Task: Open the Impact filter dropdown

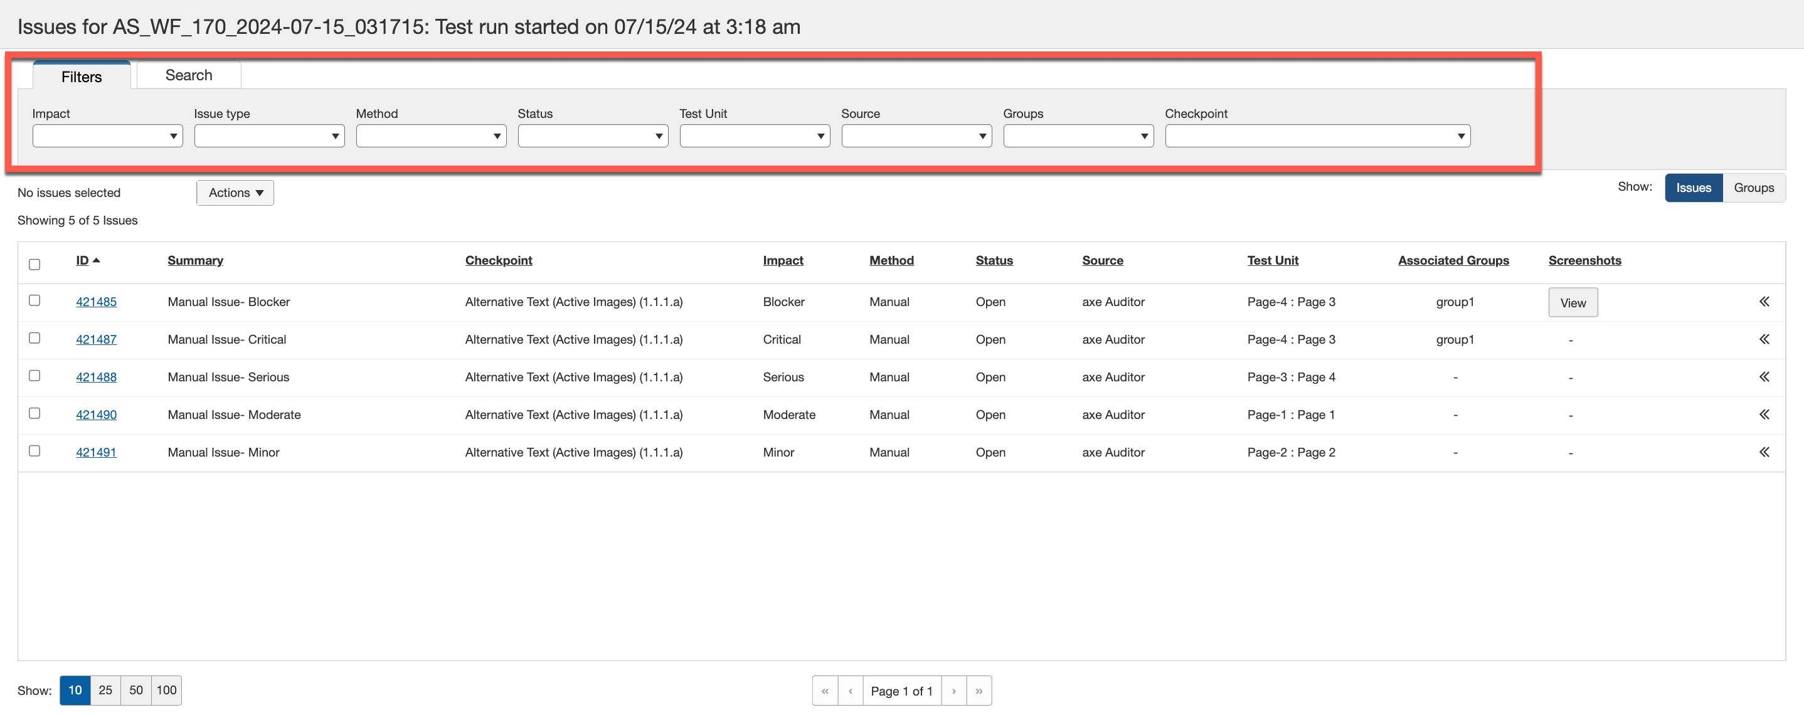Action: (107, 135)
